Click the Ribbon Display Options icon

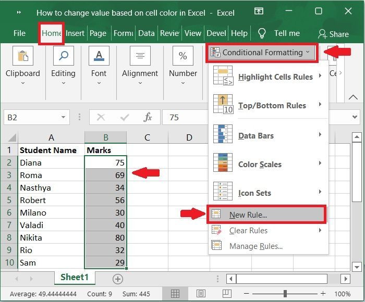tap(259, 11)
